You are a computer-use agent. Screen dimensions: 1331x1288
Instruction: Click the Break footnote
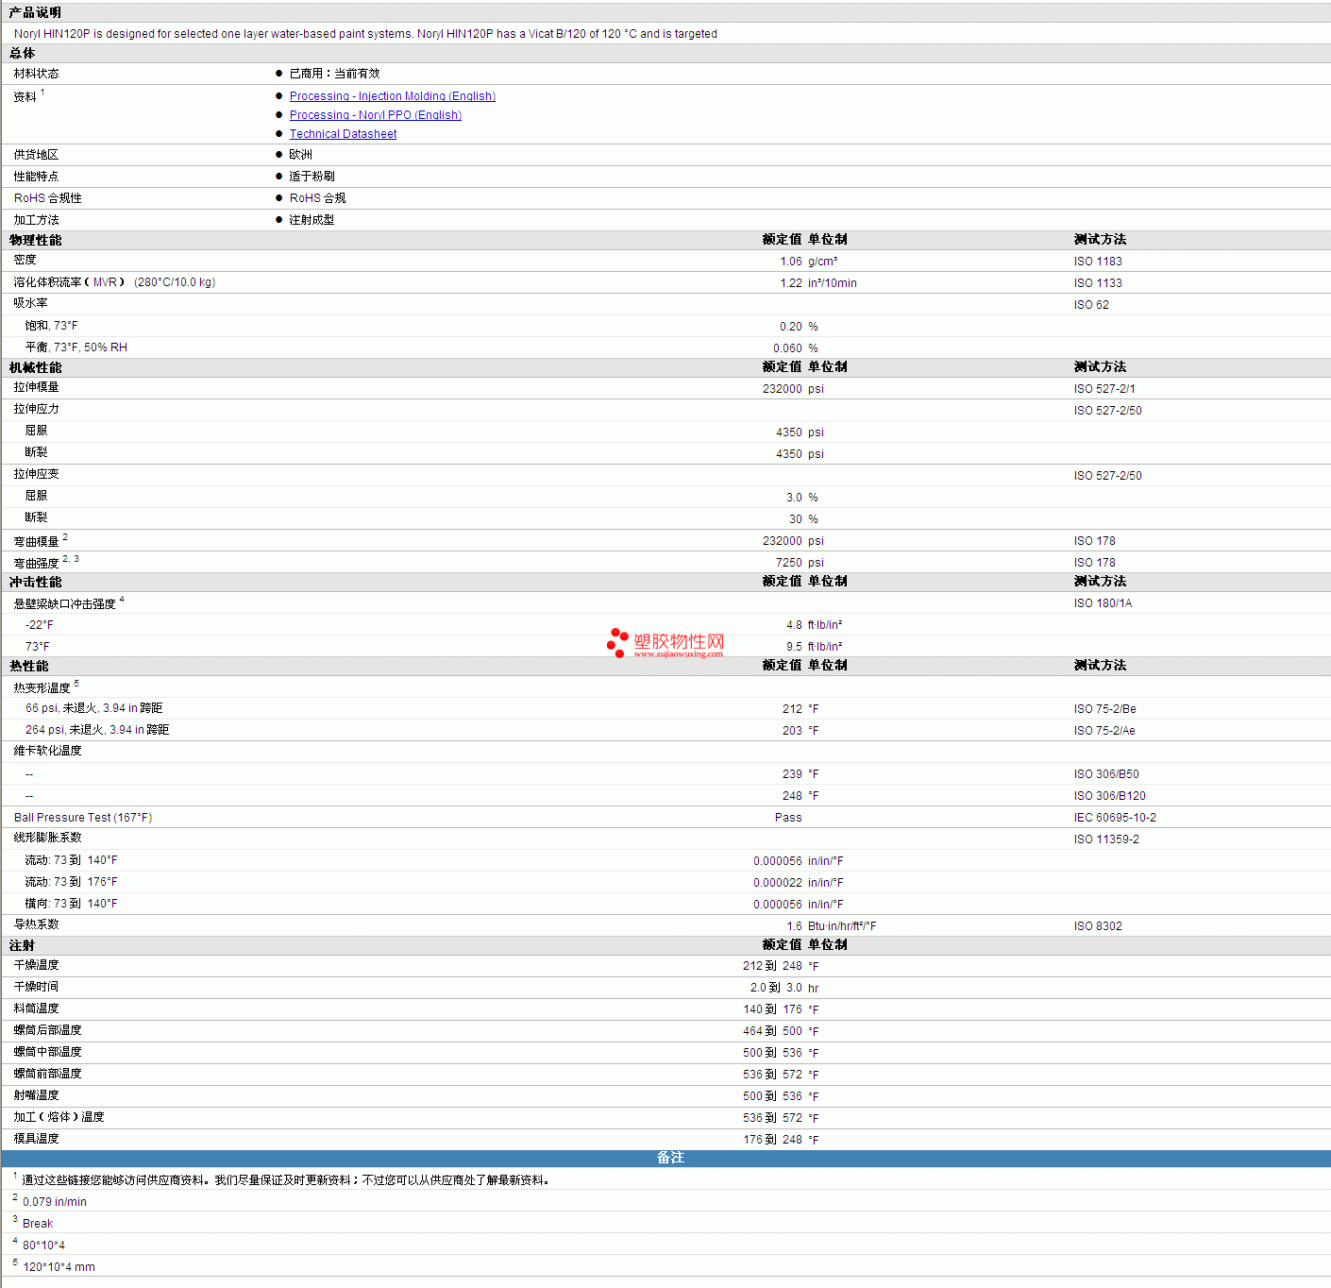(x=38, y=1224)
